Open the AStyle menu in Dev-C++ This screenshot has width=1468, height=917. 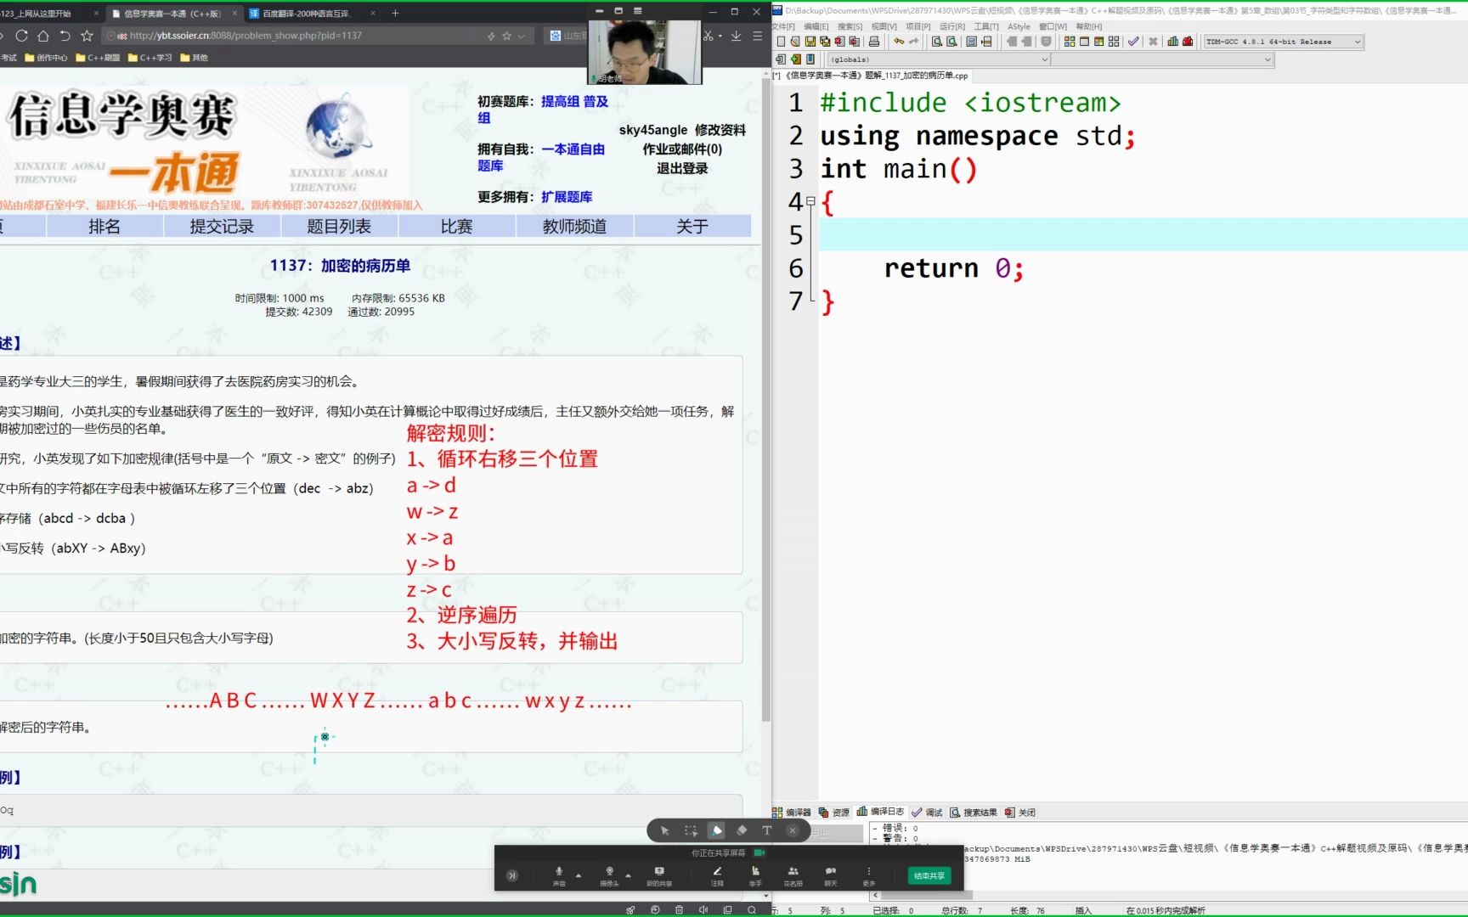tap(1019, 26)
